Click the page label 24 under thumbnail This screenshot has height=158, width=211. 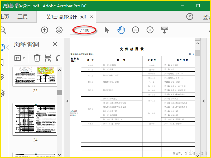pos(35,140)
